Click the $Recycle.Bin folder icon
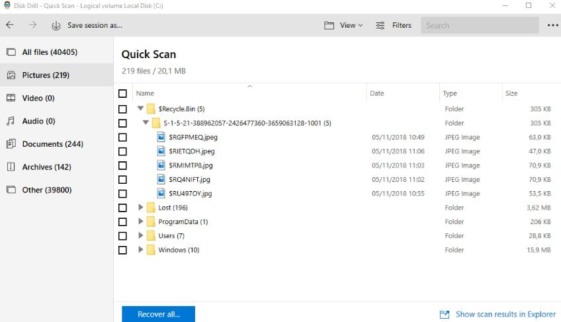 (x=151, y=108)
